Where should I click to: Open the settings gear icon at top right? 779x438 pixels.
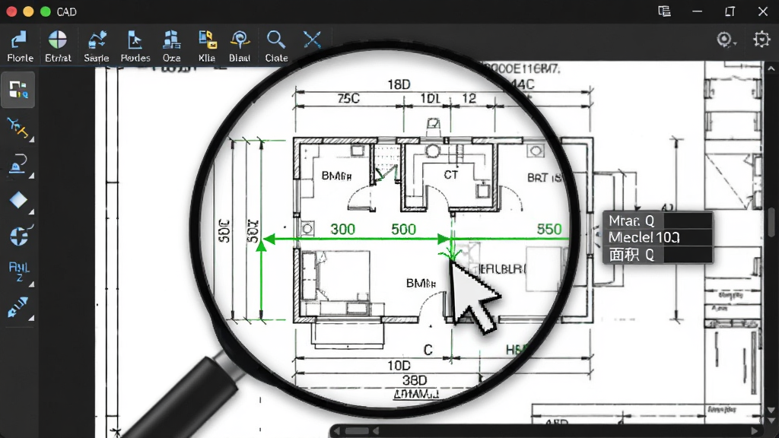click(761, 40)
